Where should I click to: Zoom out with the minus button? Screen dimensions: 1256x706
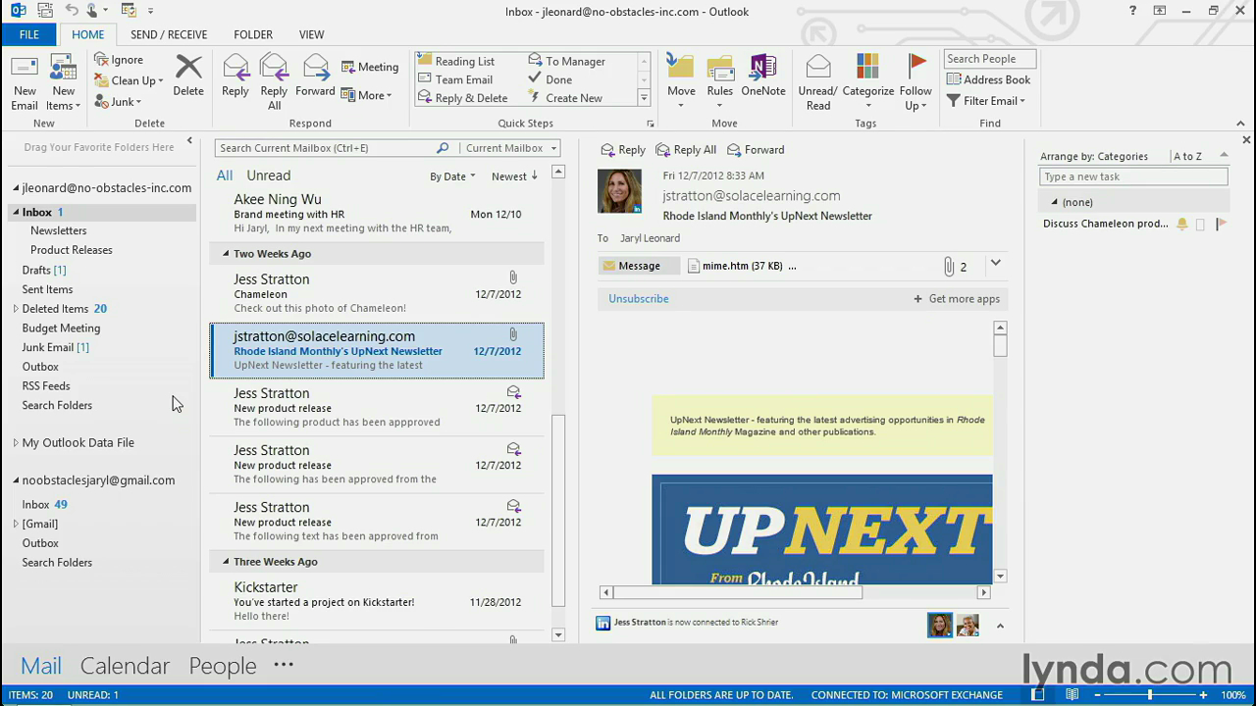click(x=1096, y=695)
